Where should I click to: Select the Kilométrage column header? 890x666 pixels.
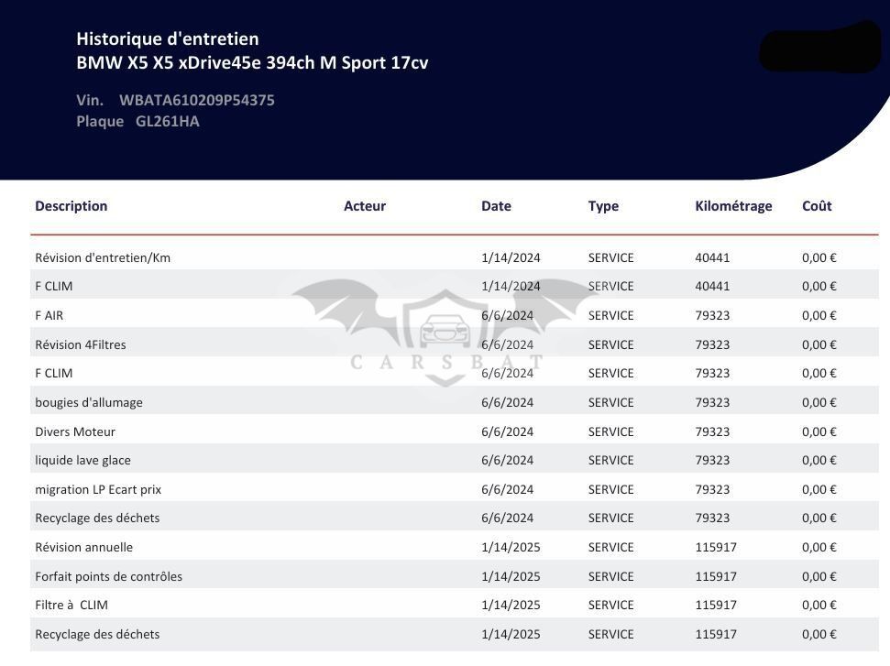(x=733, y=206)
